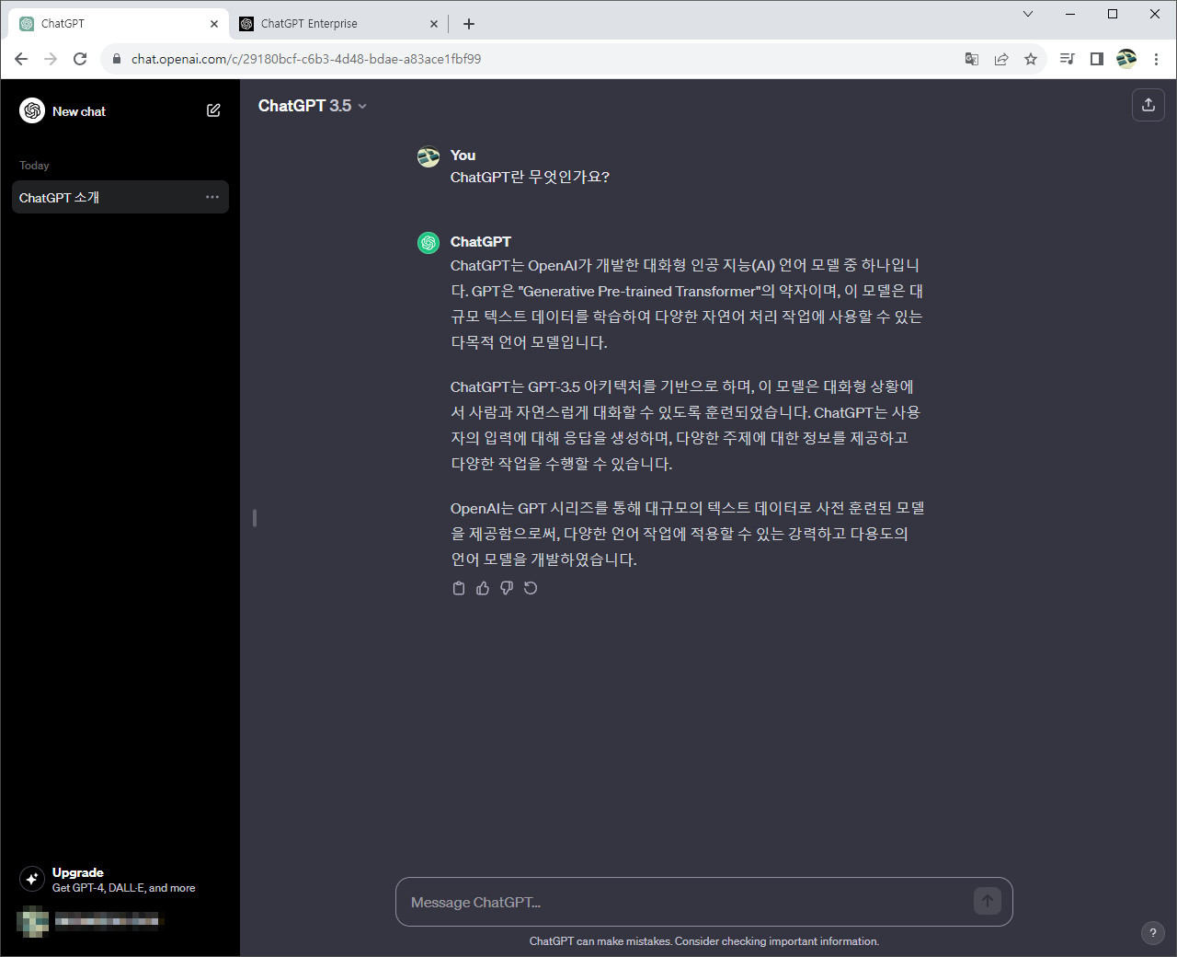Viewport: 1177px width, 957px height.
Task: Go back to the previous page
Action: 21,59
